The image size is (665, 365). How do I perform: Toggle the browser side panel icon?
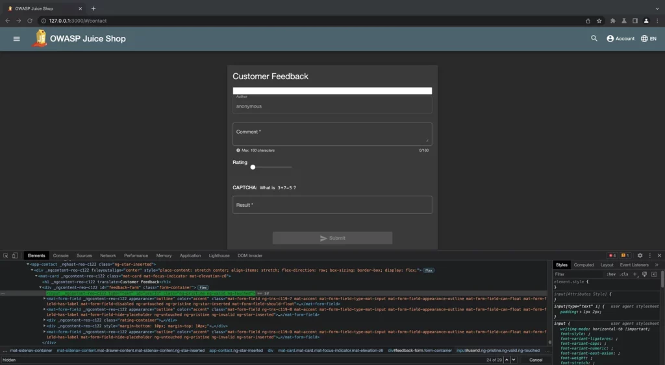pos(635,21)
